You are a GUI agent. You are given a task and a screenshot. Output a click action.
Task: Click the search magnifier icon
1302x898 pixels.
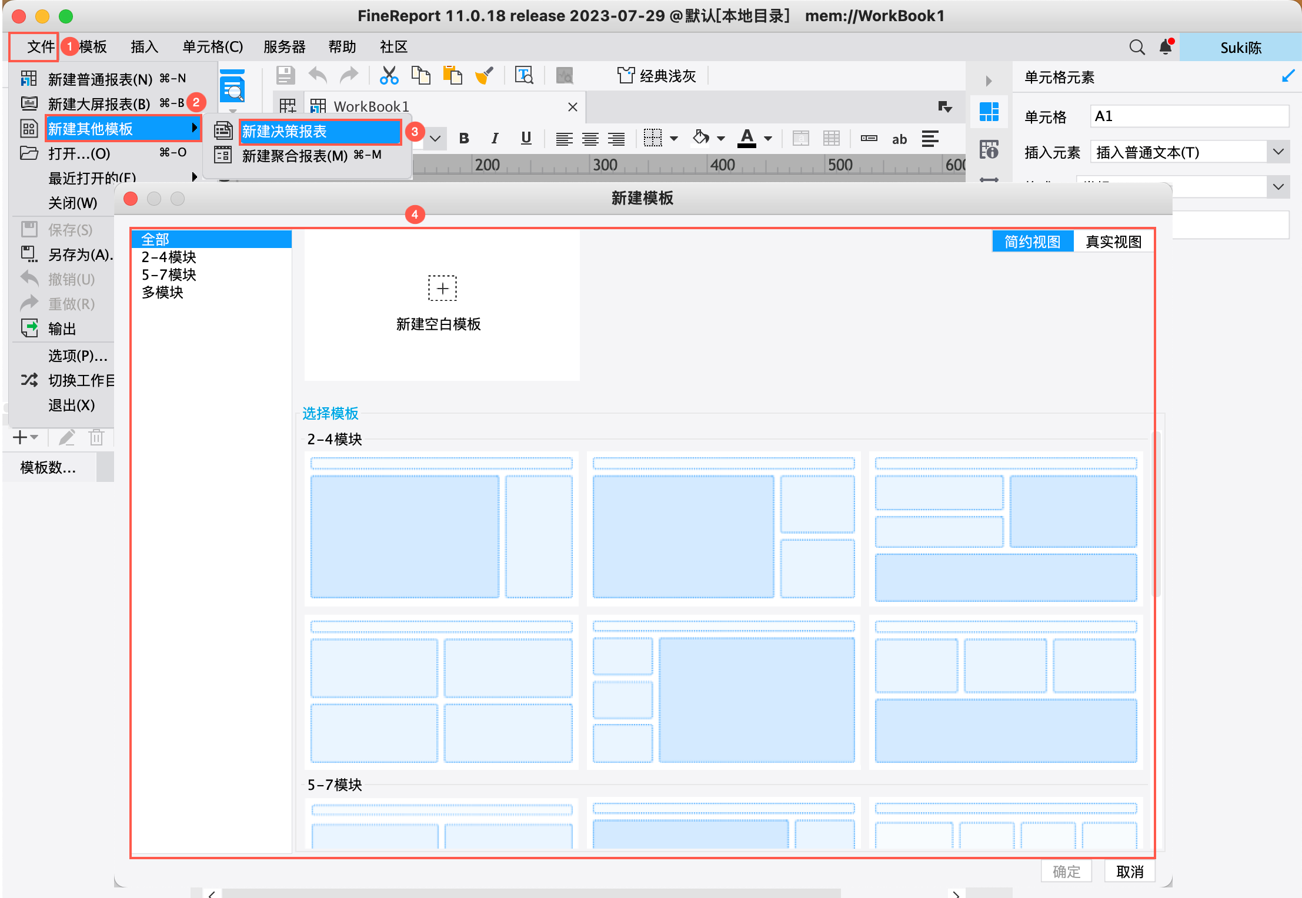[x=1137, y=47]
